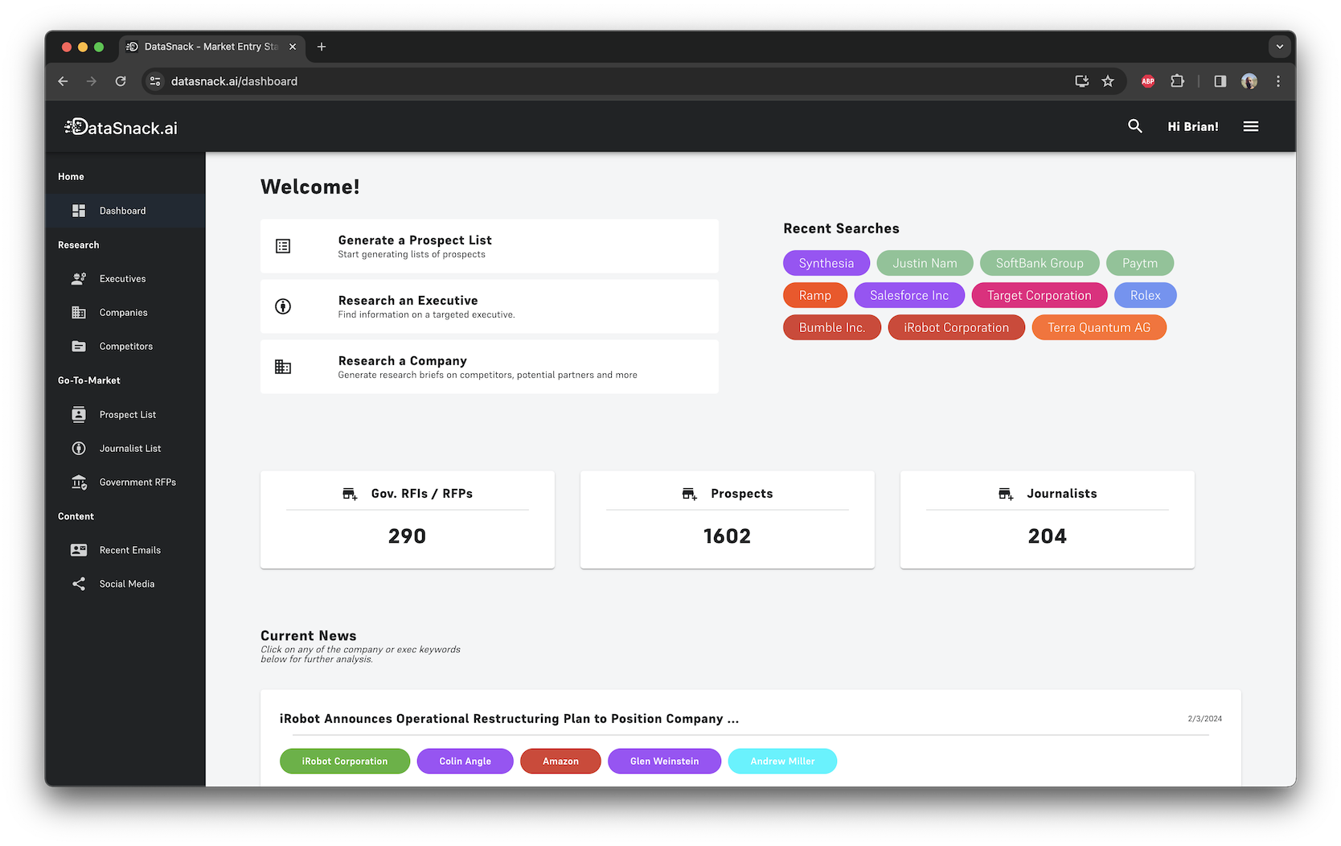Viewport: 1341px width, 846px height.
Task: Click the Andrew Miller keyword tag
Action: tap(782, 762)
